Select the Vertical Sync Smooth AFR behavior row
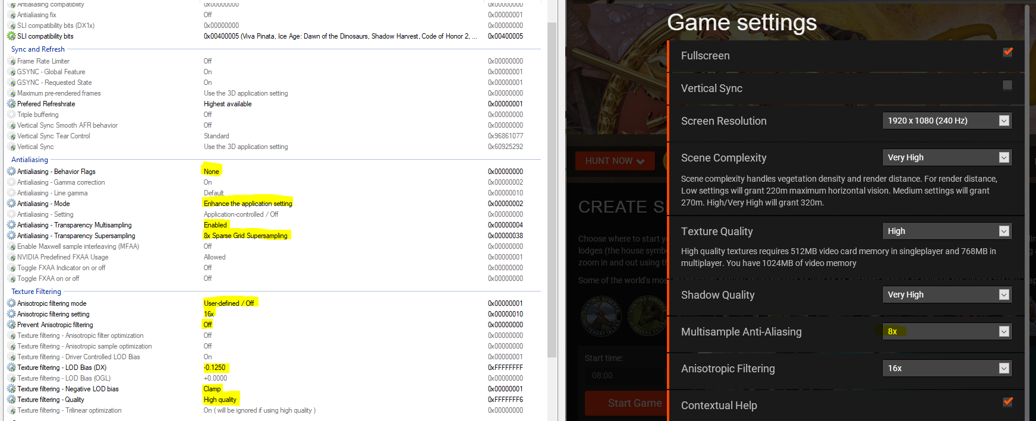Viewport: 1036px width, 421px height. [273, 125]
